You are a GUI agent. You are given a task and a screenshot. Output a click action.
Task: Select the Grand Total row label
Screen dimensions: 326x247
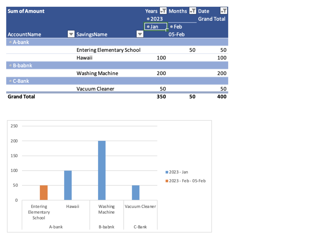(x=21, y=97)
